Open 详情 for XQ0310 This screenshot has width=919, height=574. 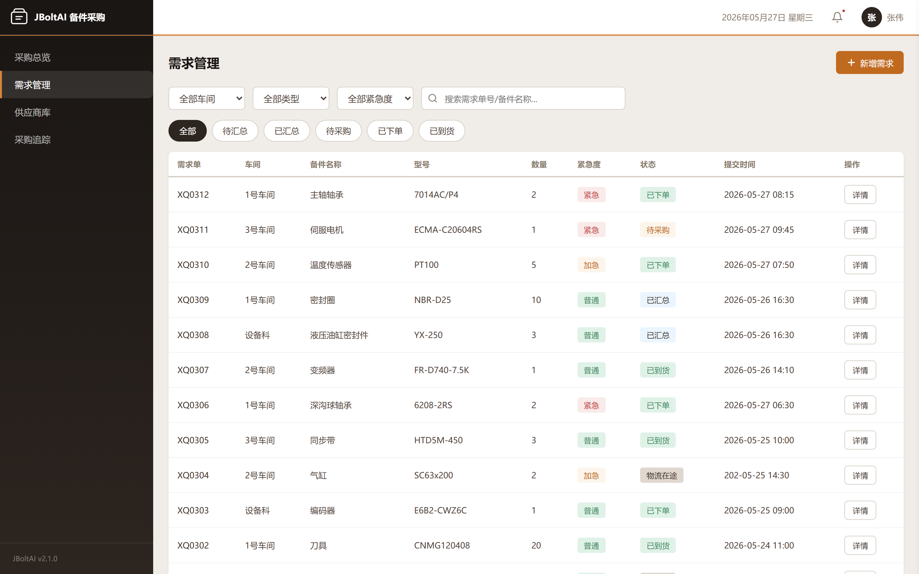point(860,265)
